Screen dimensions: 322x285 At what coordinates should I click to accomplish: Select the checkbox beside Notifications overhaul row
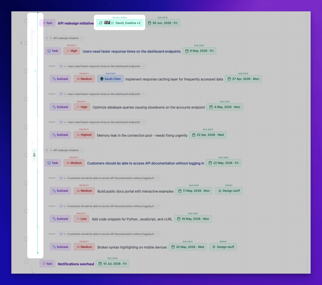click(26, 261)
